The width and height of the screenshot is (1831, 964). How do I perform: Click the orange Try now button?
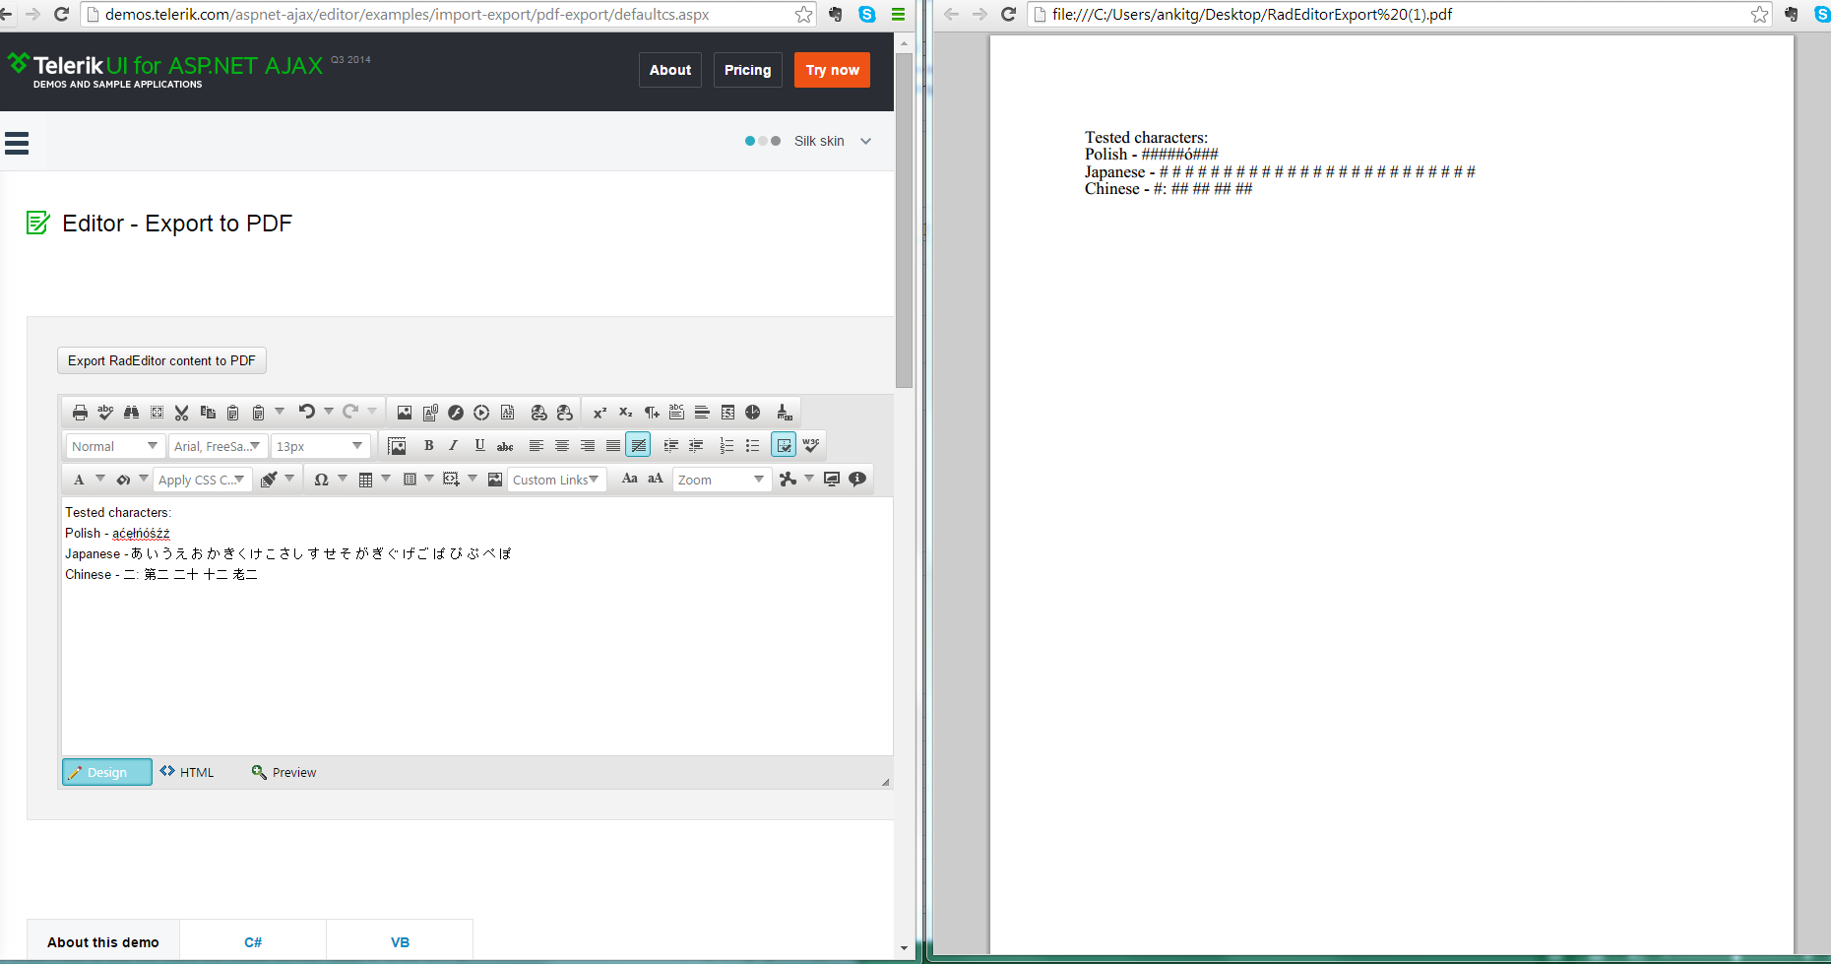coord(833,70)
